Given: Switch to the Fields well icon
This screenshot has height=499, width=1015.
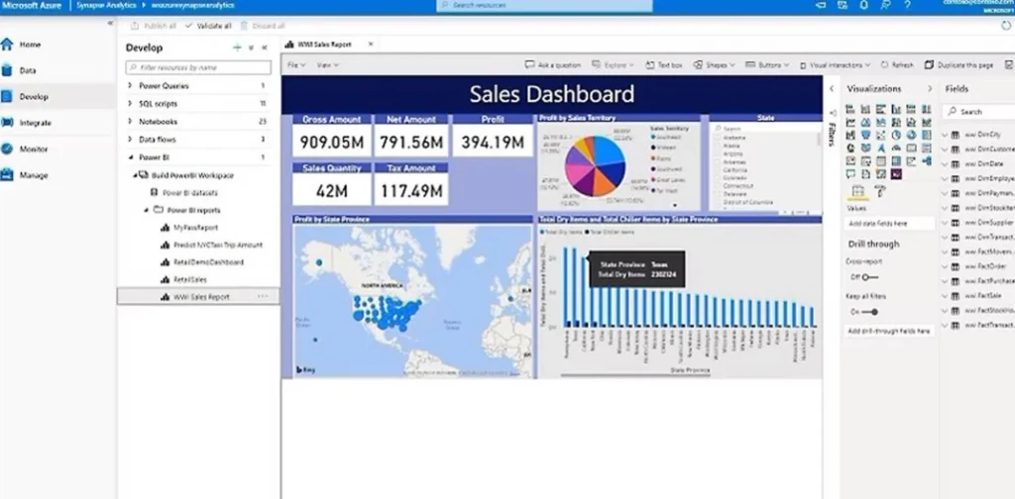Looking at the screenshot, I should 858,191.
